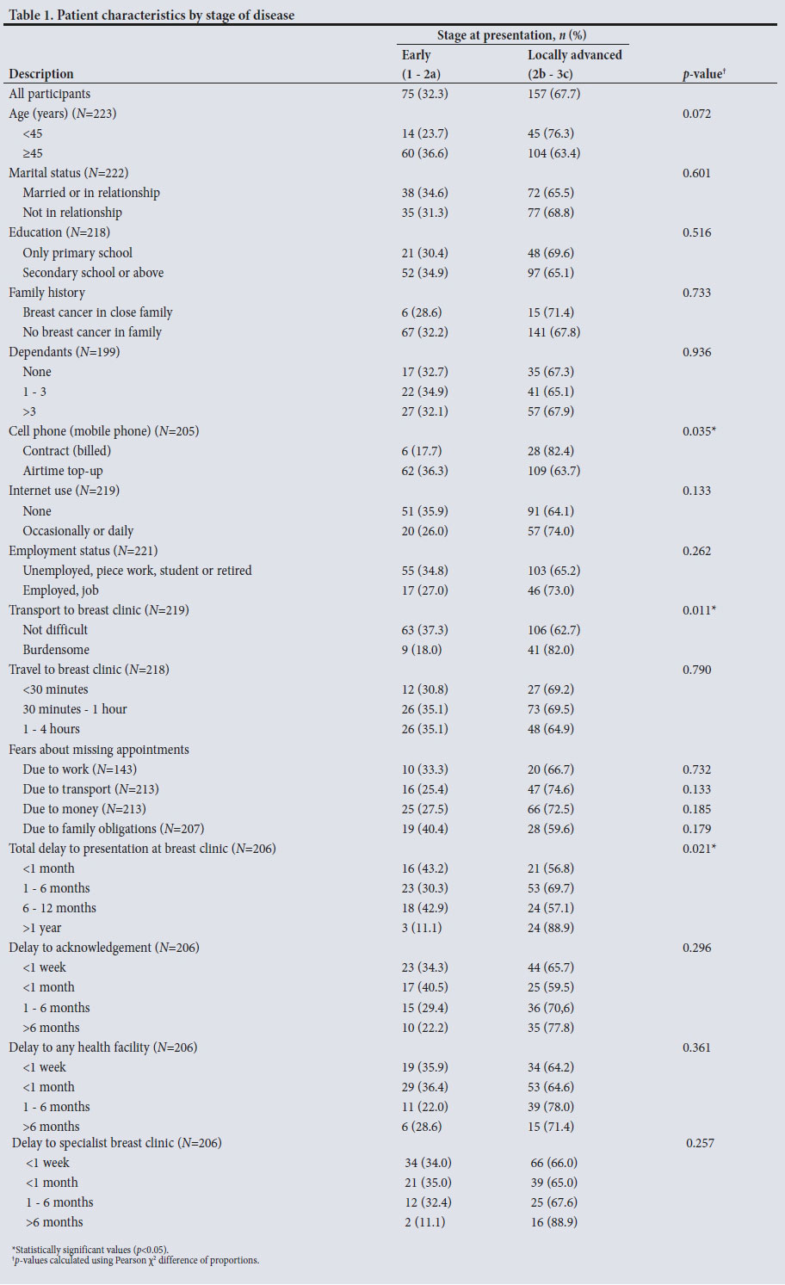Click the "Internet use (N=219)" row
The height and width of the screenshot is (1285, 785).
tap(64, 491)
